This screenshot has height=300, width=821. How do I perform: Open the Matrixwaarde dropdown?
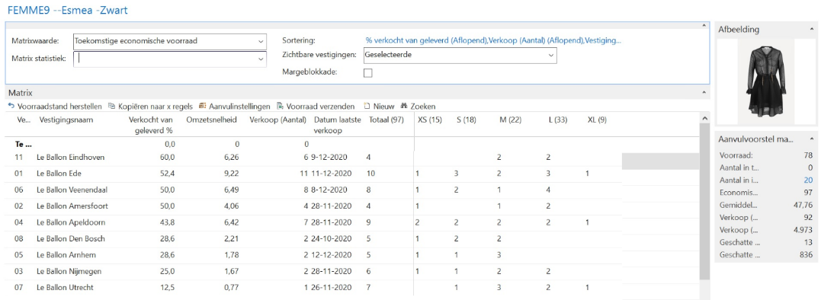click(x=261, y=41)
